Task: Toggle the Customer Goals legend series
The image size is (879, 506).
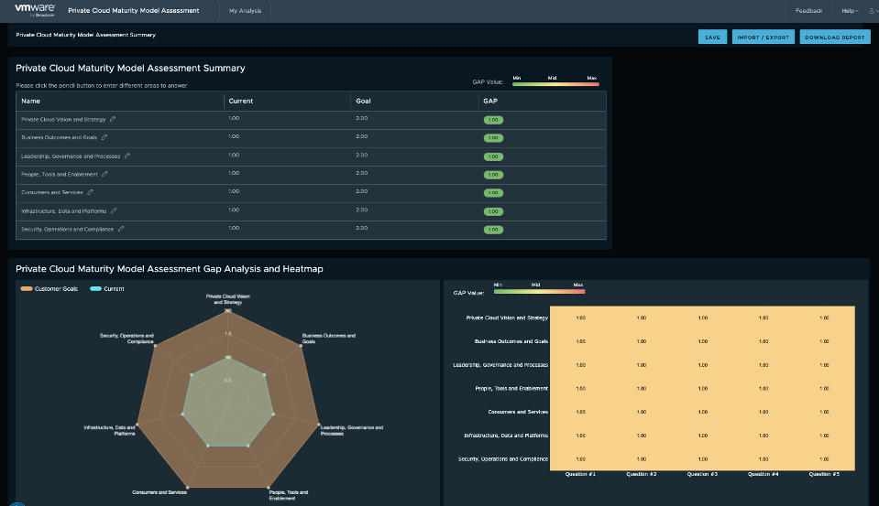Action: [x=49, y=288]
